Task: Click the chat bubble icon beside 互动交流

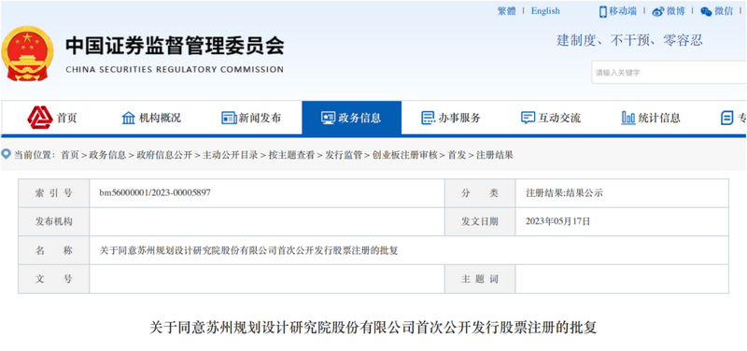Action: click(528, 118)
